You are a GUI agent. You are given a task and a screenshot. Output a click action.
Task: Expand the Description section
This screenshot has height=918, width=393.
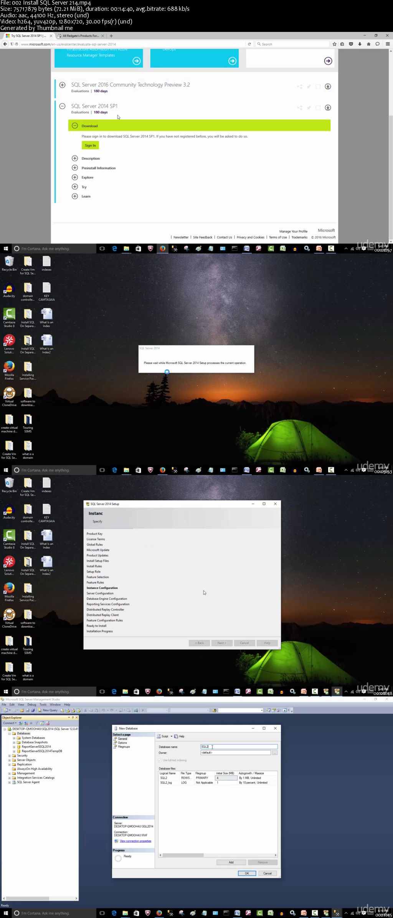point(75,158)
